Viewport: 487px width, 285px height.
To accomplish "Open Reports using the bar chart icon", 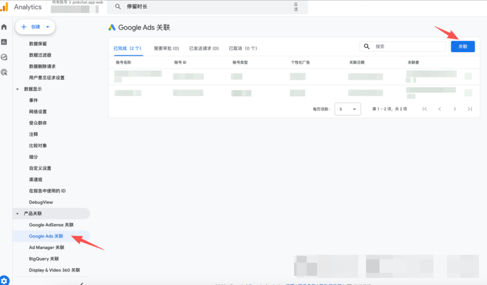I will click(x=4, y=42).
